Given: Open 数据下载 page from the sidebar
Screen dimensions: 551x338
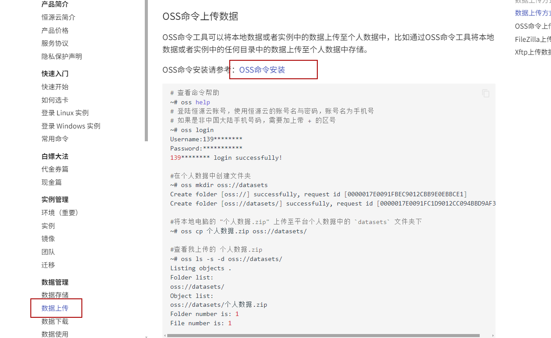Looking at the screenshot, I should [x=55, y=321].
